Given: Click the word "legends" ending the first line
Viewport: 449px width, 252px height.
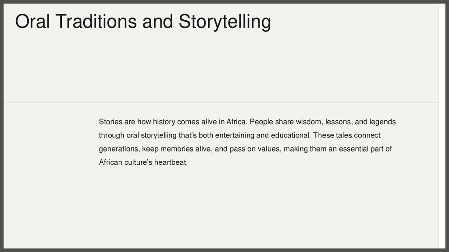Looking at the screenshot, I should coord(383,122).
